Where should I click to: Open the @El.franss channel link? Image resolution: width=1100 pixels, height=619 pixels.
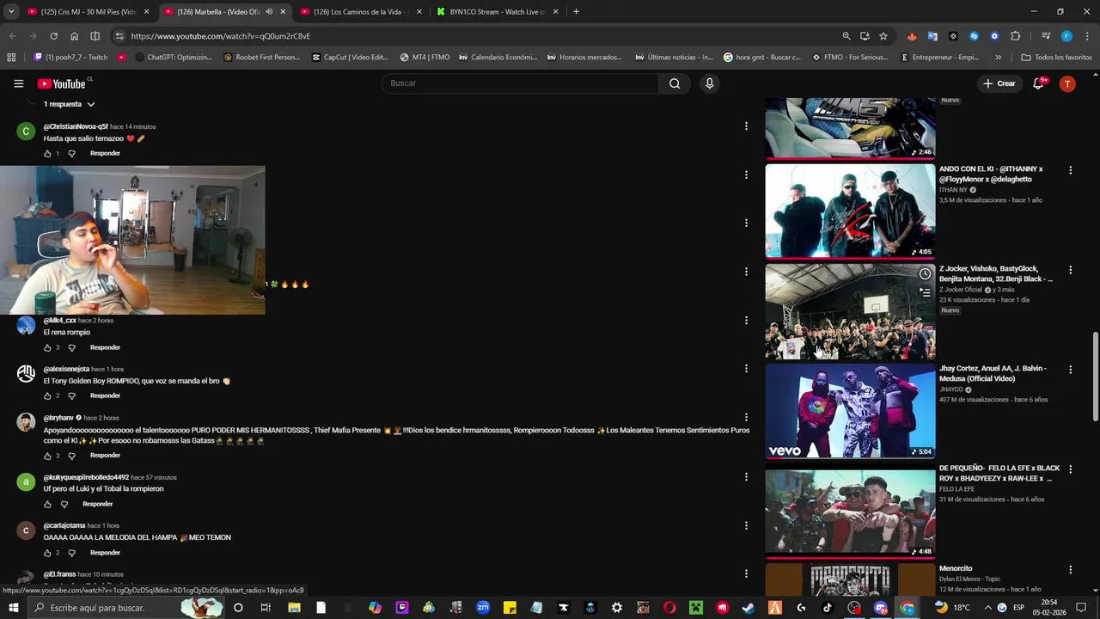click(59, 574)
